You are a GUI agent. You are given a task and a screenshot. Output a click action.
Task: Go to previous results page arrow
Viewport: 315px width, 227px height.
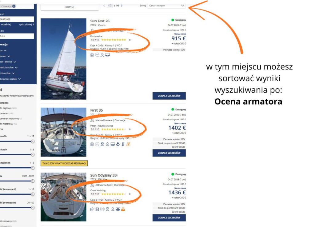point(104,6)
